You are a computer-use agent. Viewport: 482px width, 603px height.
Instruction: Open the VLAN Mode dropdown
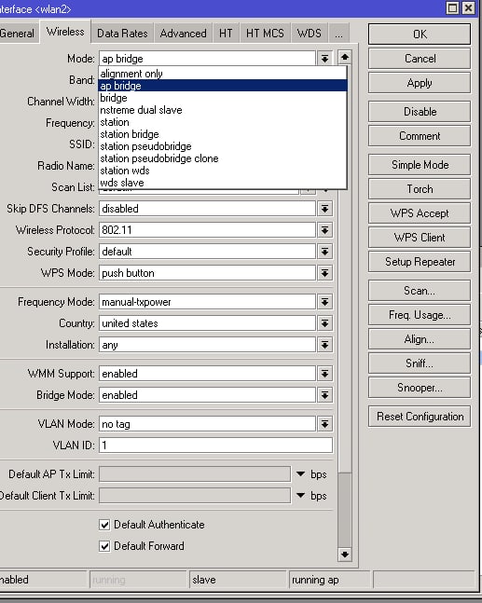click(x=324, y=424)
